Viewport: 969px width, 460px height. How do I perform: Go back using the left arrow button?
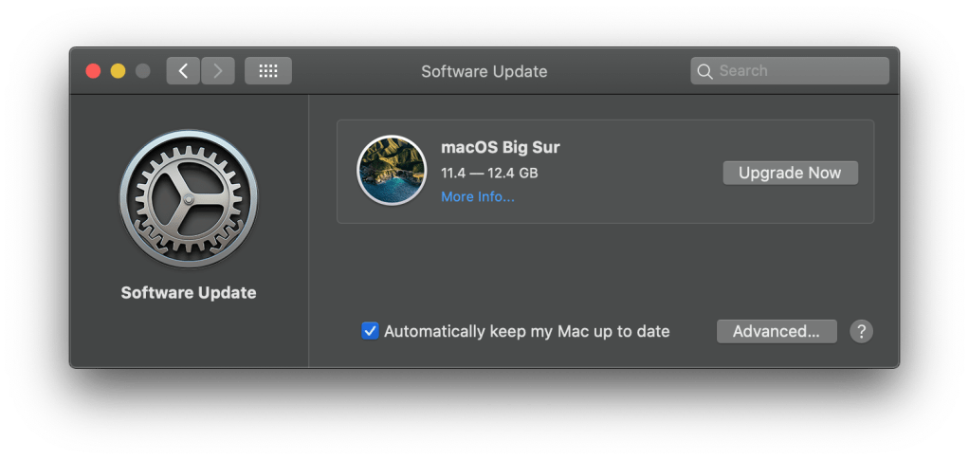coord(183,71)
